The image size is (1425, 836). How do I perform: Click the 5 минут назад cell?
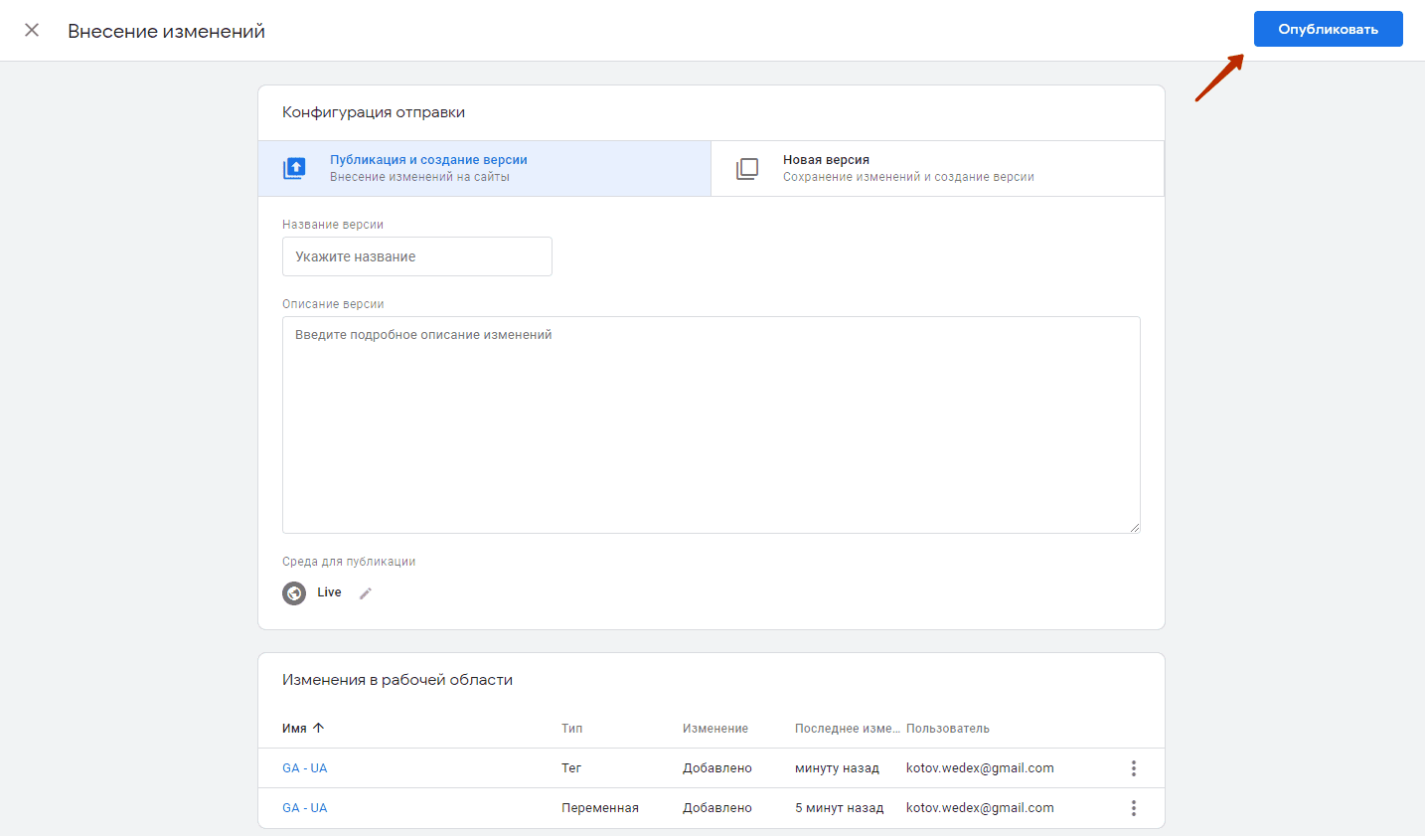coord(840,808)
